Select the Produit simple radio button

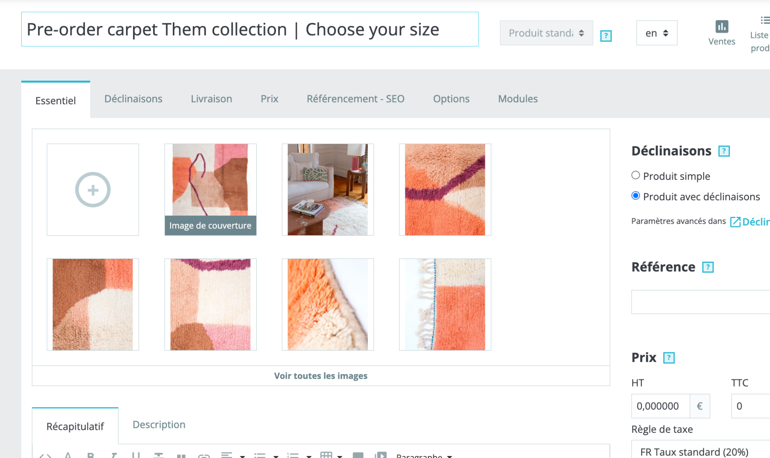click(x=635, y=176)
